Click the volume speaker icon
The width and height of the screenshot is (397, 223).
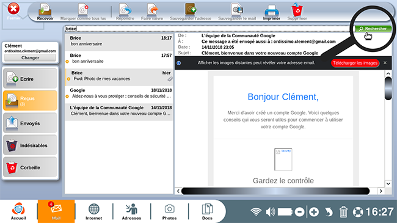(x=271, y=212)
